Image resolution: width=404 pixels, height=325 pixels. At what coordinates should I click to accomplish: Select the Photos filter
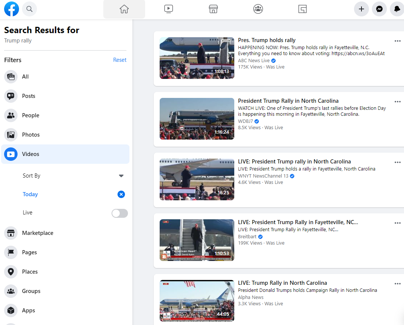point(65,135)
